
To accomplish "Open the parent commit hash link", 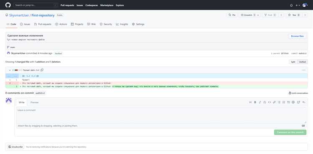I will (x=285, y=53).
